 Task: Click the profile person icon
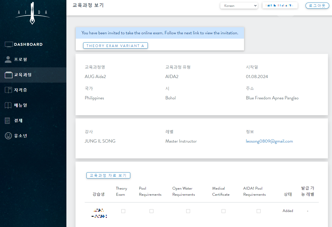click(x=8, y=59)
